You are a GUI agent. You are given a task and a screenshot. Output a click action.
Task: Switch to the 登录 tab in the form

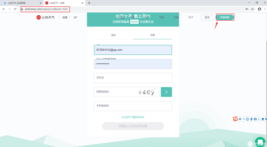point(113,35)
